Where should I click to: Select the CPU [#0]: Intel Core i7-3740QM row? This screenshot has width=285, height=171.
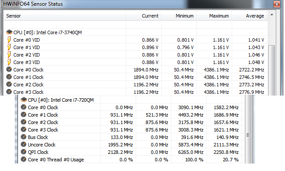click(135, 32)
